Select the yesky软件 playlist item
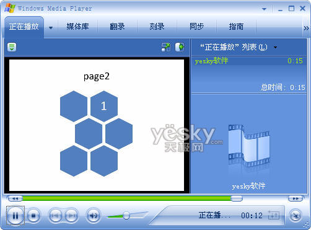This screenshot has width=311, height=230. click(x=249, y=61)
